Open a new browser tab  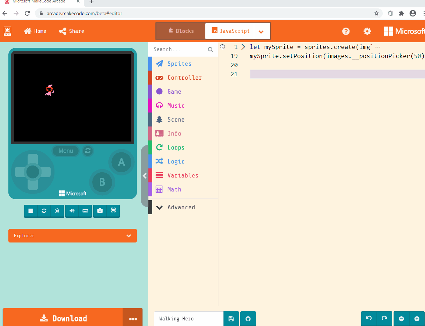pos(91,2)
